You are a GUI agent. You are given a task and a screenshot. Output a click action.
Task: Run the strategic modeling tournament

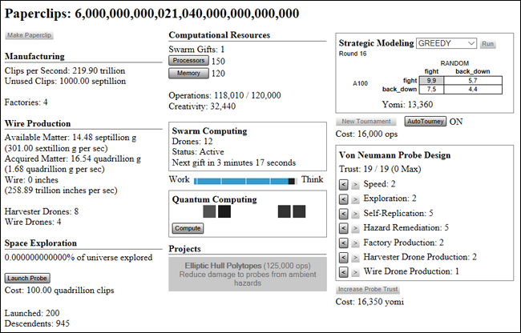pyautogui.click(x=488, y=44)
